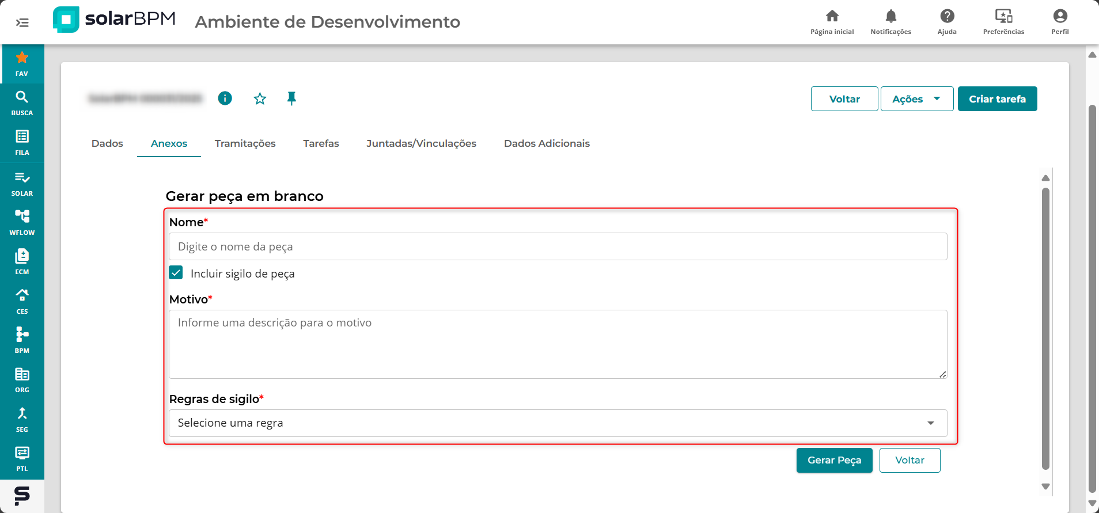The width and height of the screenshot is (1099, 513).
Task: Focus the Nome input field
Action: pyautogui.click(x=558, y=246)
